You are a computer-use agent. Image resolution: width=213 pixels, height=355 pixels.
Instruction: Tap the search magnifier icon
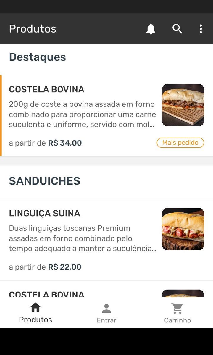click(x=177, y=29)
